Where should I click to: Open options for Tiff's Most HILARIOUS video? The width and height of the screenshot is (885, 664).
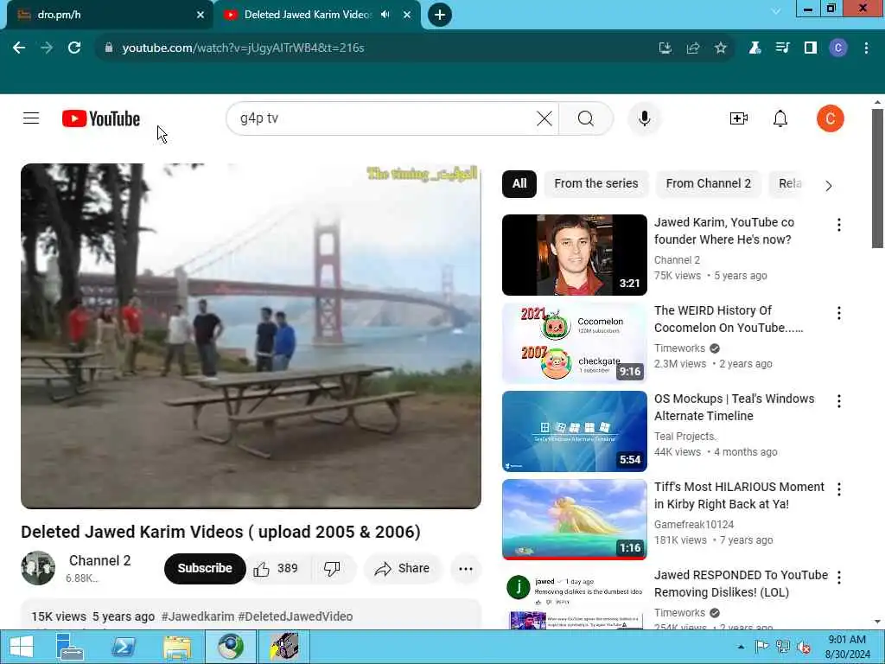click(839, 489)
